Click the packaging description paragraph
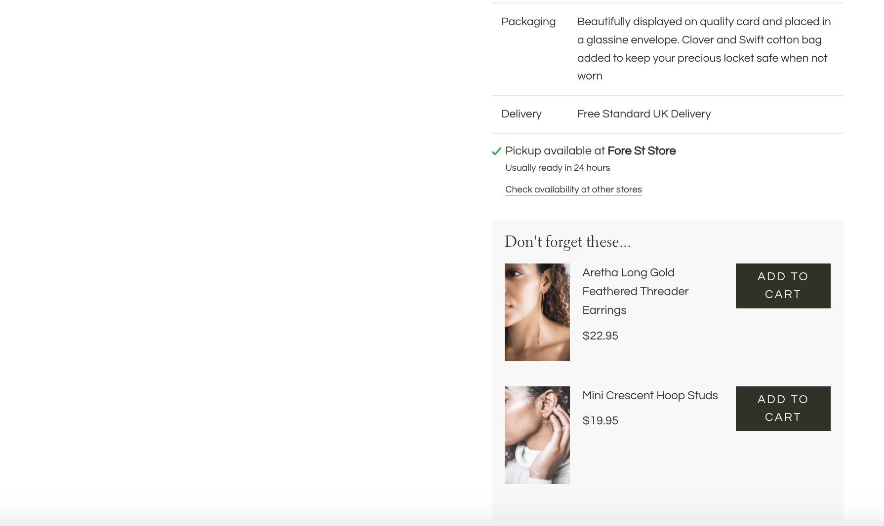The height and width of the screenshot is (526, 884). (704, 49)
